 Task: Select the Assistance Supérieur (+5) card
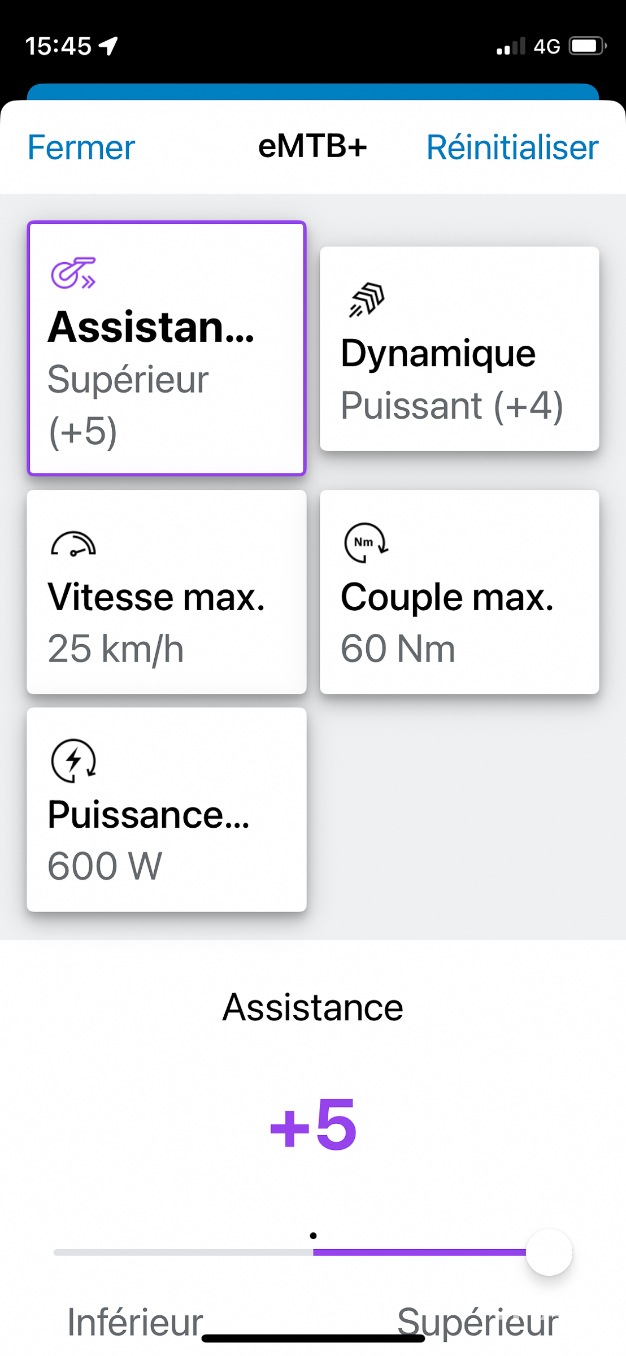tap(167, 348)
